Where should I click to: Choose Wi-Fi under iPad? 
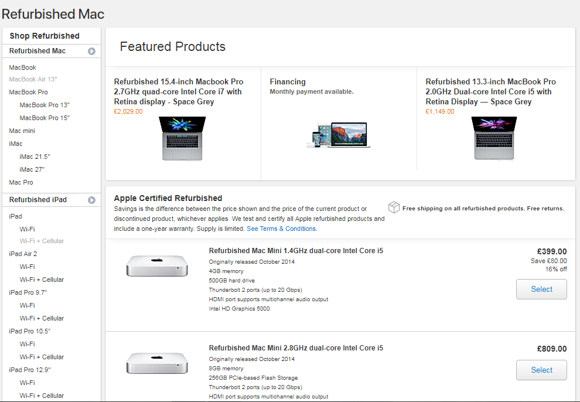pyautogui.click(x=27, y=229)
